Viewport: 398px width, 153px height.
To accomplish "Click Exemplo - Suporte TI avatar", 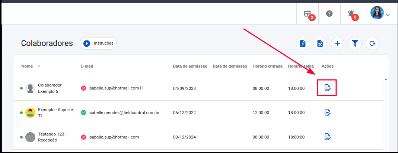I will click(30, 113).
